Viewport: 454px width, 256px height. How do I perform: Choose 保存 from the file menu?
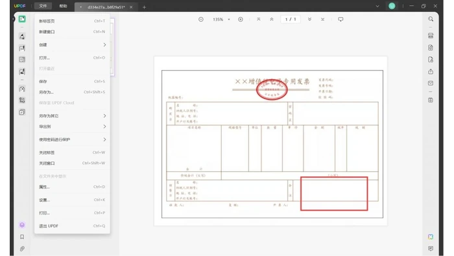pyautogui.click(x=72, y=81)
